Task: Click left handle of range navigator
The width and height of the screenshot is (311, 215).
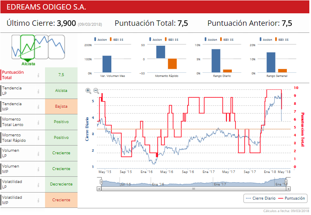Action: pos(101,182)
